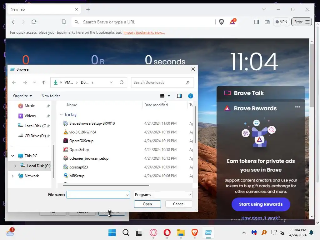
Task: Open File Explorer from taskbar
Action: [x=181, y=232]
